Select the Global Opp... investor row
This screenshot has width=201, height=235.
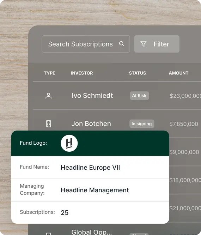pos(92,232)
